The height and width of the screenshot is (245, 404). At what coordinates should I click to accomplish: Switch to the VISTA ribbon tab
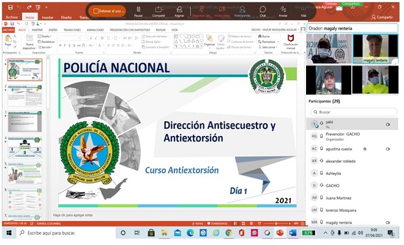coord(174,30)
